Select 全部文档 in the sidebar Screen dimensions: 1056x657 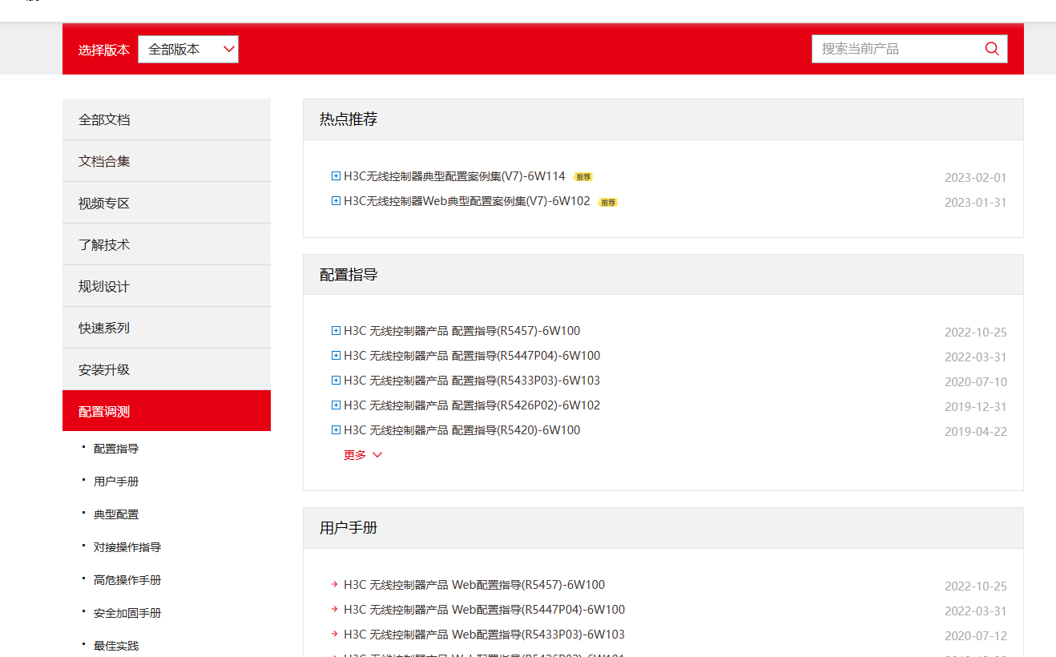[x=167, y=119]
